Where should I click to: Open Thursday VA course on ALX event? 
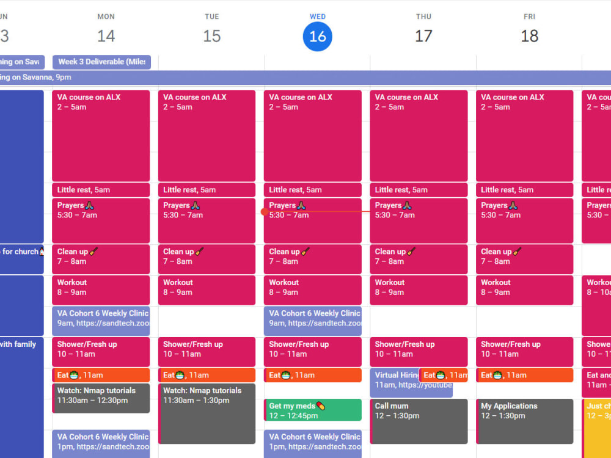[x=419, y=136]
